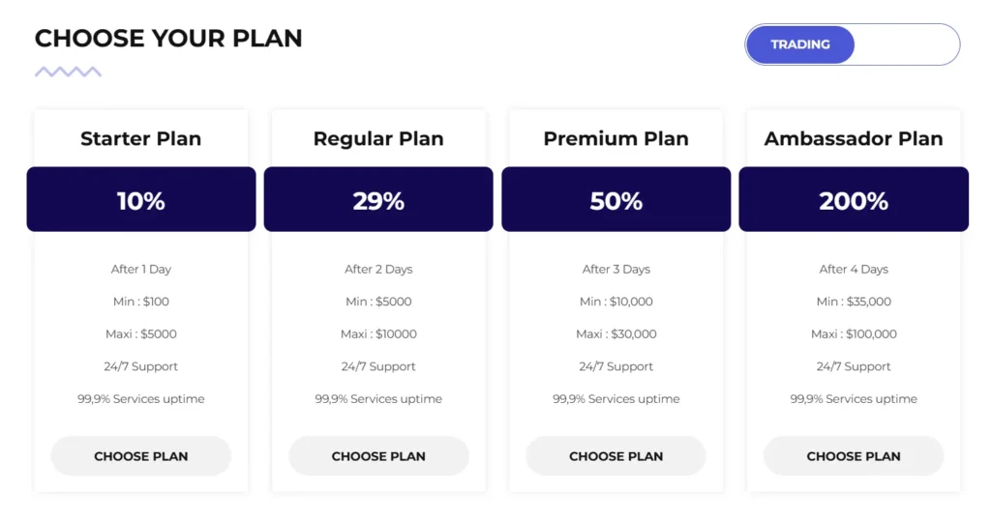Click the Starter Plan Choose Plan button
Image resolution: width=991 pixels, height=521 pixels.
tap(140, 456)
